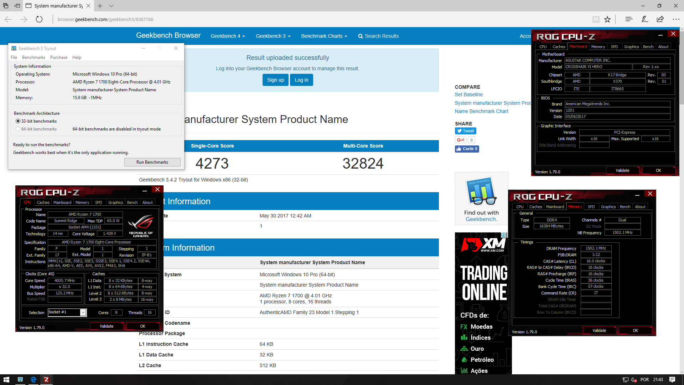
Task: Open the share icon in Edge toolbar
Action: (x=660, y=19)
